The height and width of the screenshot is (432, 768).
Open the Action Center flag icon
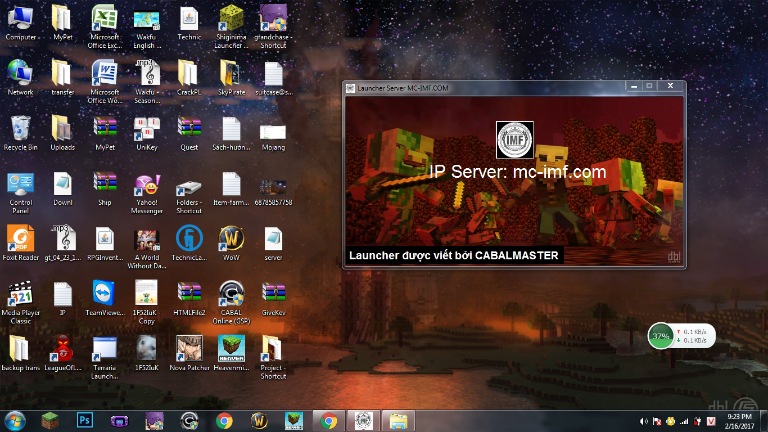pos(657,421)
